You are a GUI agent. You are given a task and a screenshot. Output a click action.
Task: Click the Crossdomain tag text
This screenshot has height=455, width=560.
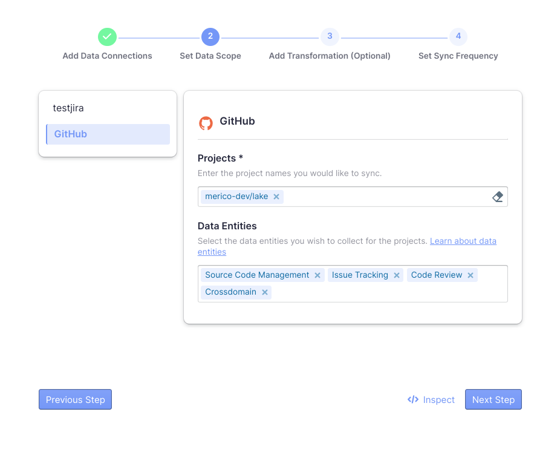click(230, 292)
